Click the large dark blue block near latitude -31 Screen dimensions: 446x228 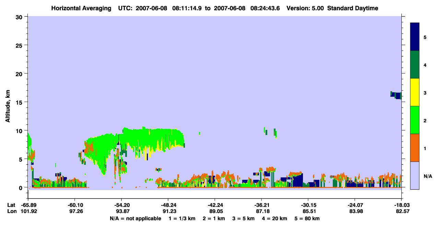pos(298,180)
